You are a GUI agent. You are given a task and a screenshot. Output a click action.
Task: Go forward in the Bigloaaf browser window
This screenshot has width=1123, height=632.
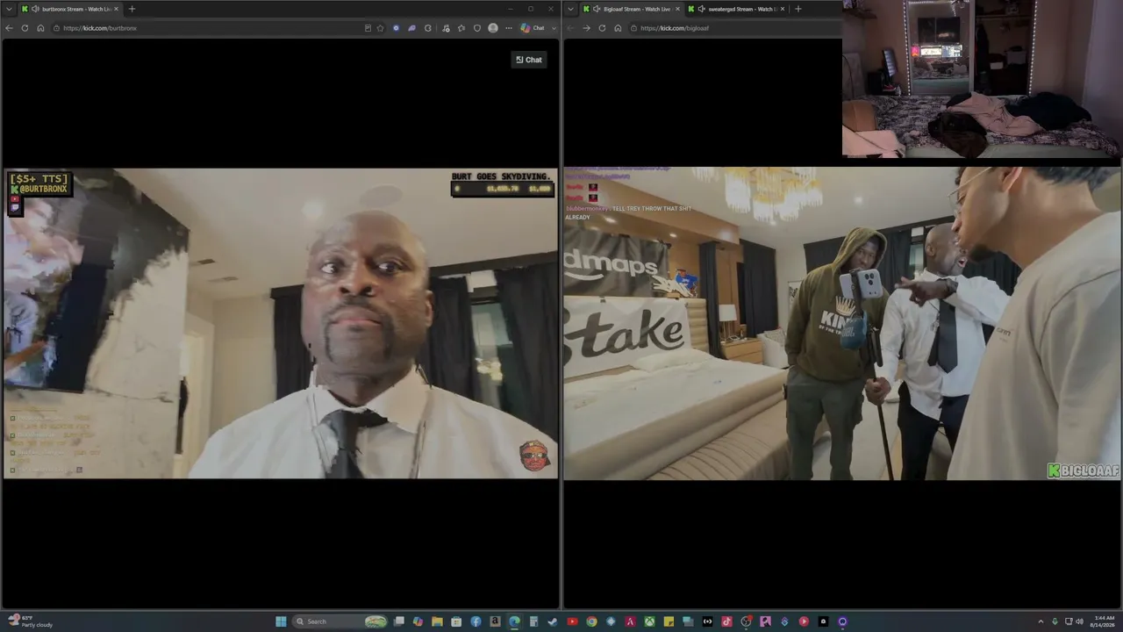click(586, 28)
